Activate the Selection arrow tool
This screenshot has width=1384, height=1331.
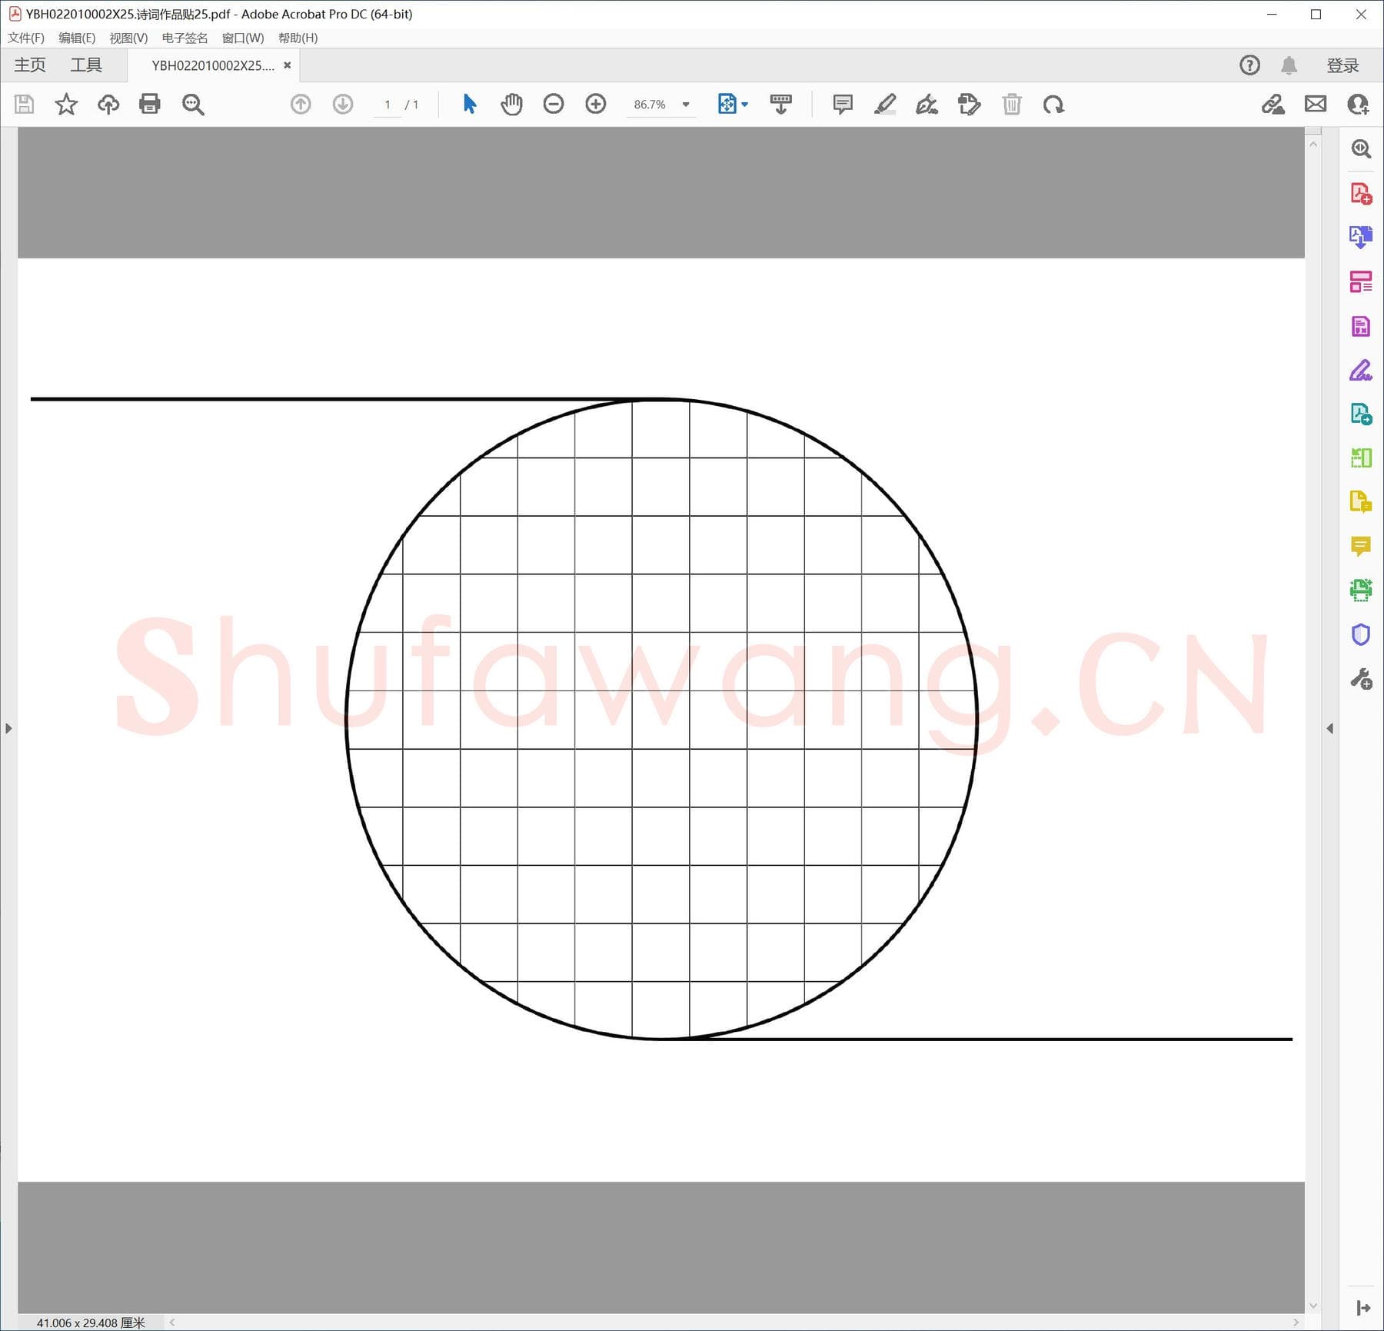(x=470, y=105)
